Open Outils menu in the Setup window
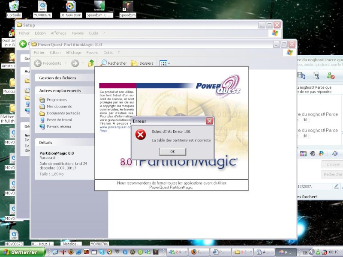The image size is (343, 257). 93,33
